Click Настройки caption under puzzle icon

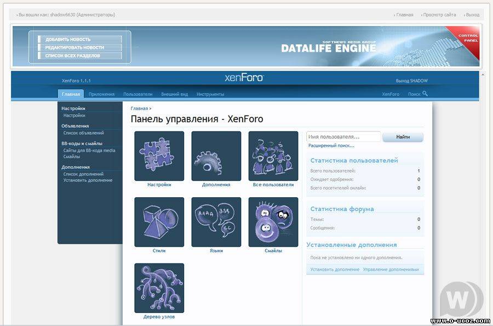click(x=159, y=185)
